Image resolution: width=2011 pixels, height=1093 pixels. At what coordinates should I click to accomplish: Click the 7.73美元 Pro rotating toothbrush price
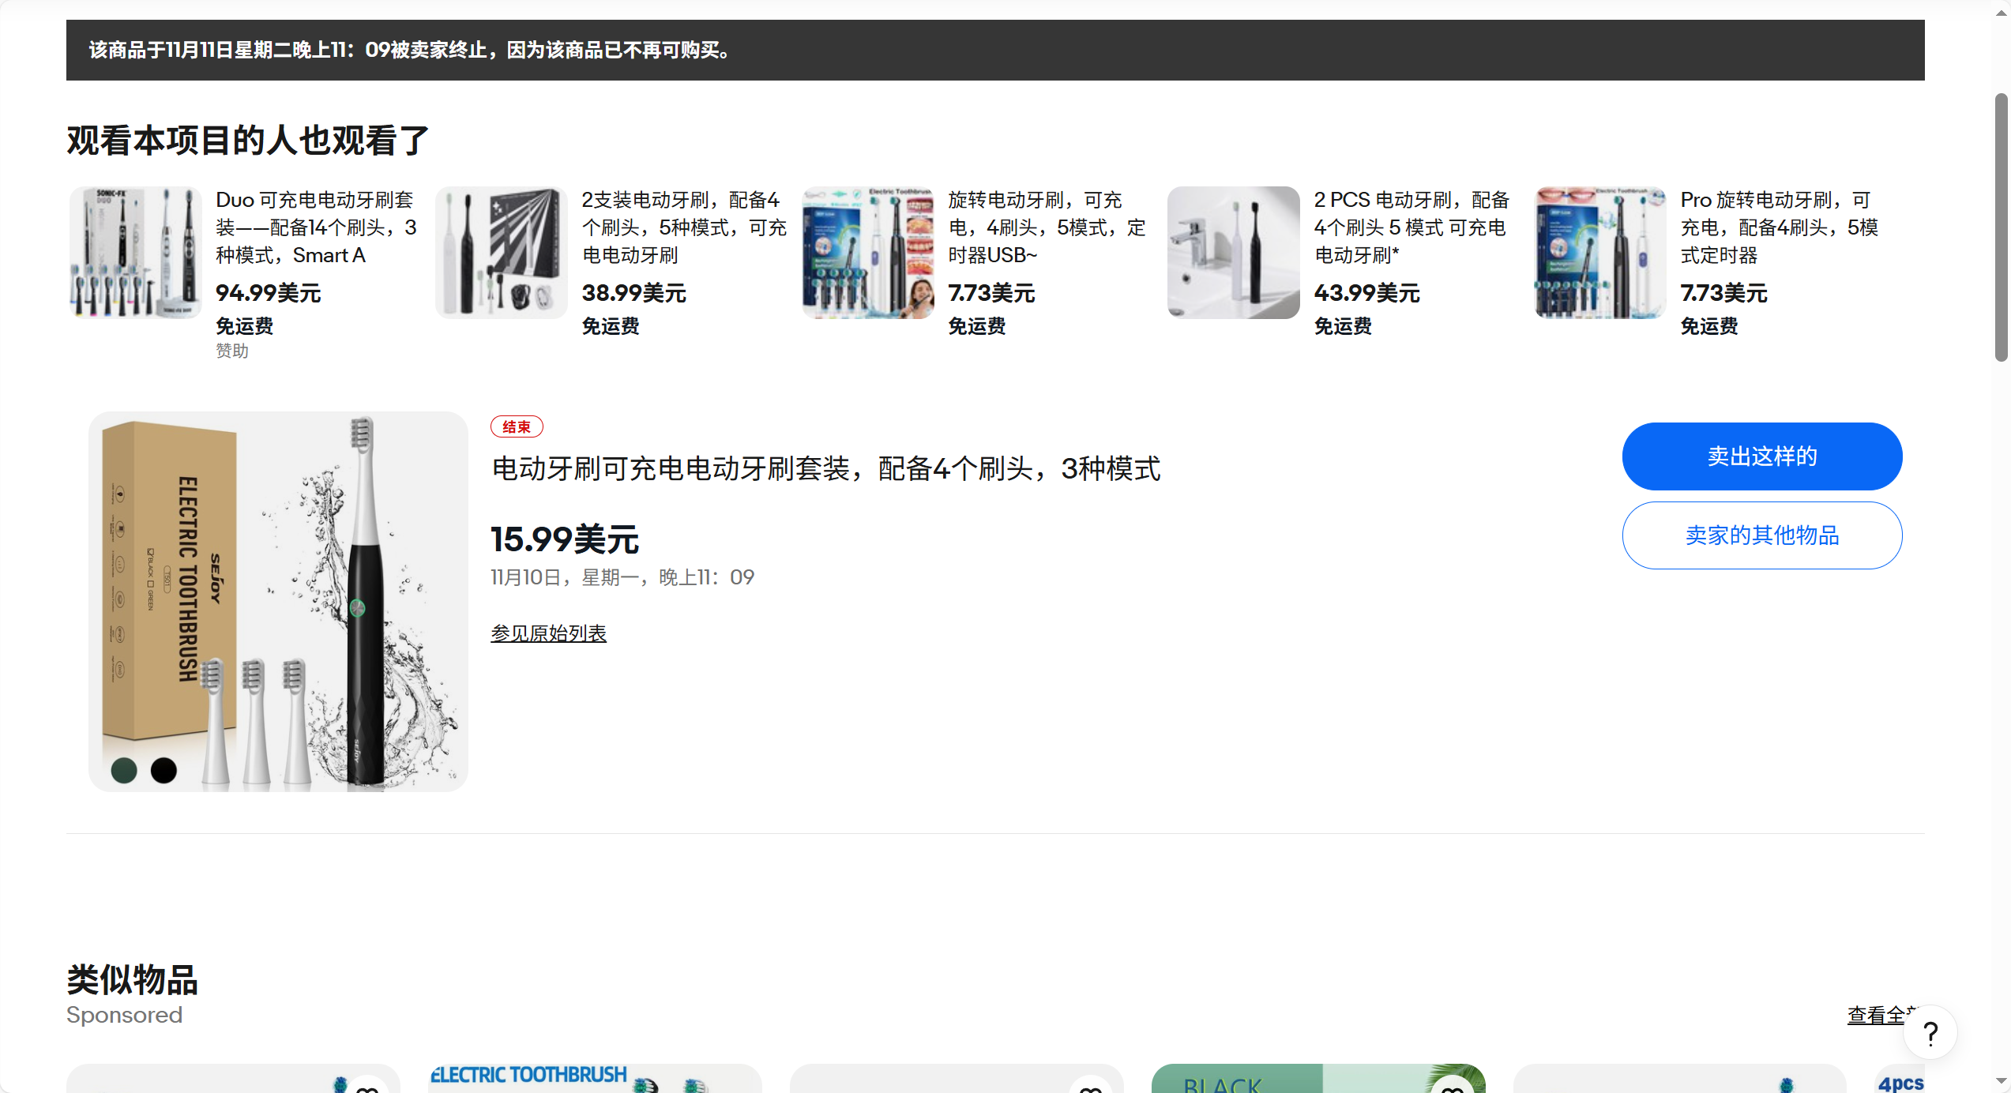tap(1723, 293)
